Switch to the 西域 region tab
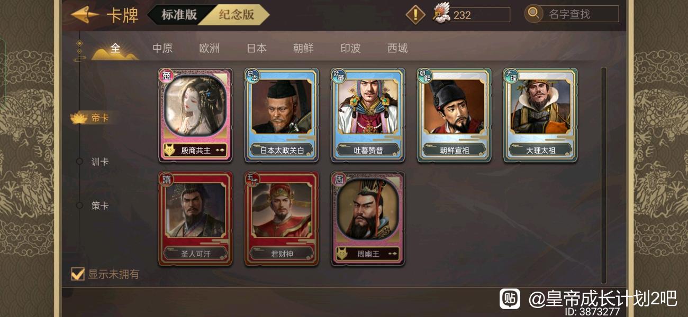The image size is (688, 317). point(397,48)
